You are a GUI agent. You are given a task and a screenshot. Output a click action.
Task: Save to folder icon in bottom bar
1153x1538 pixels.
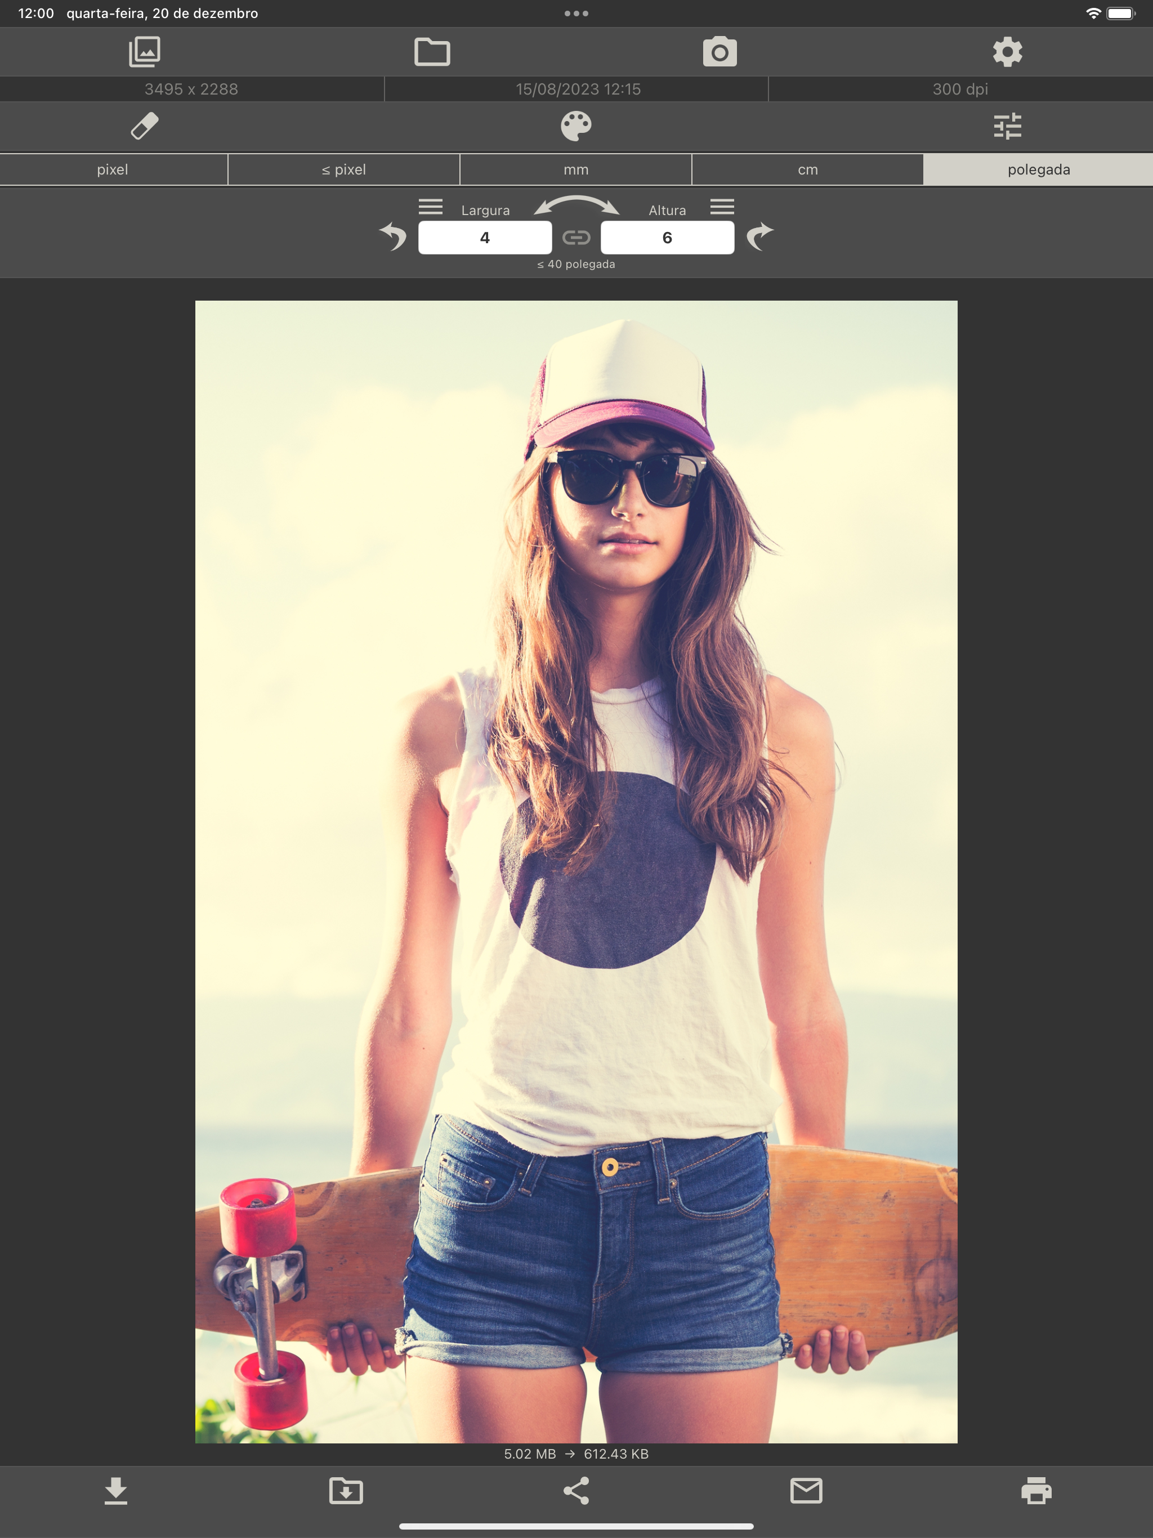[x=346, y=1491]
